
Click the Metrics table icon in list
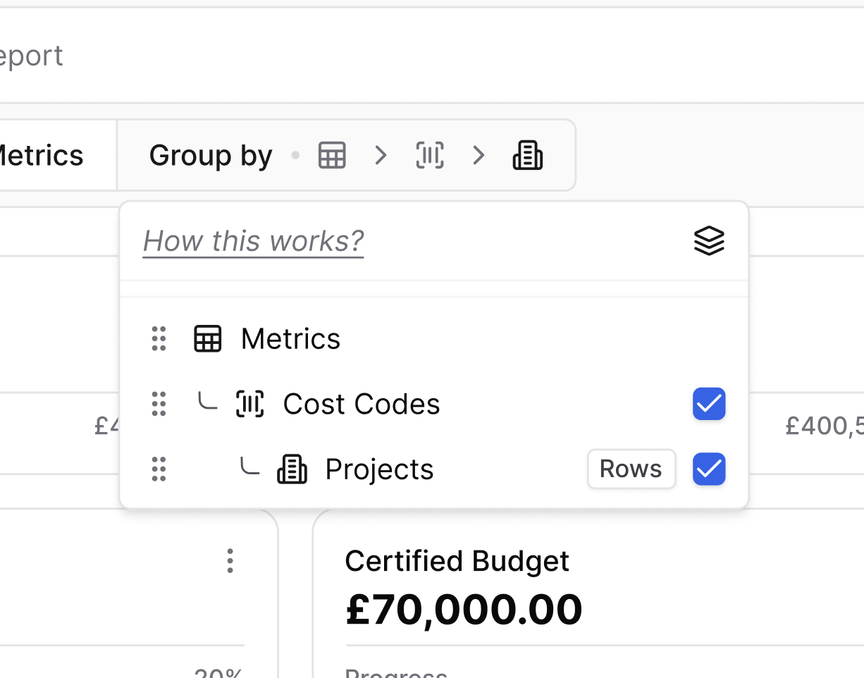click(208, 339)
